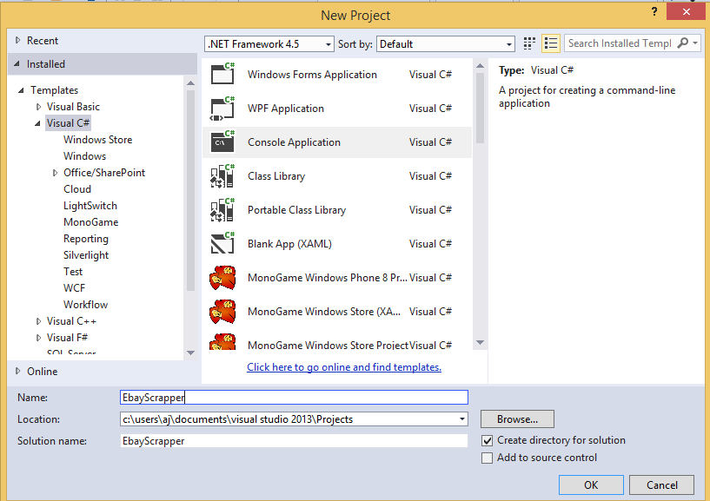This screenshot has width=710, height=501.
Task: Select the Visual C++ tree label
Action: 71,321
